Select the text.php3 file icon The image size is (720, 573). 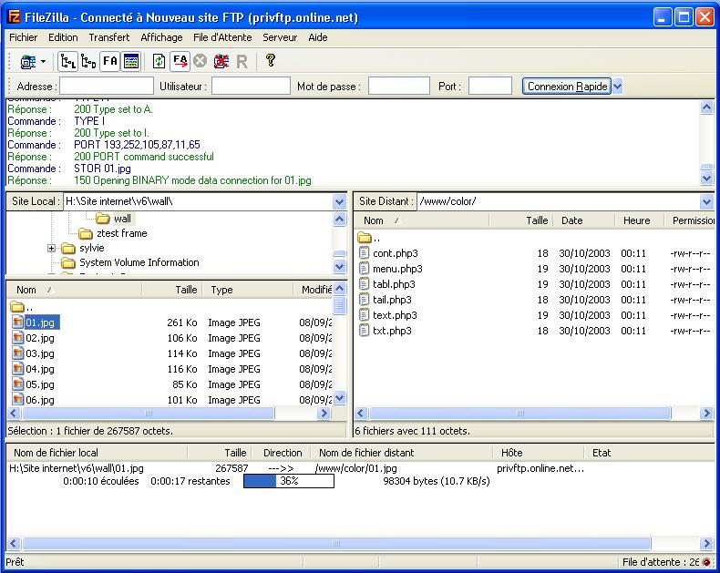pyautogui.click(x=365, y=315)
